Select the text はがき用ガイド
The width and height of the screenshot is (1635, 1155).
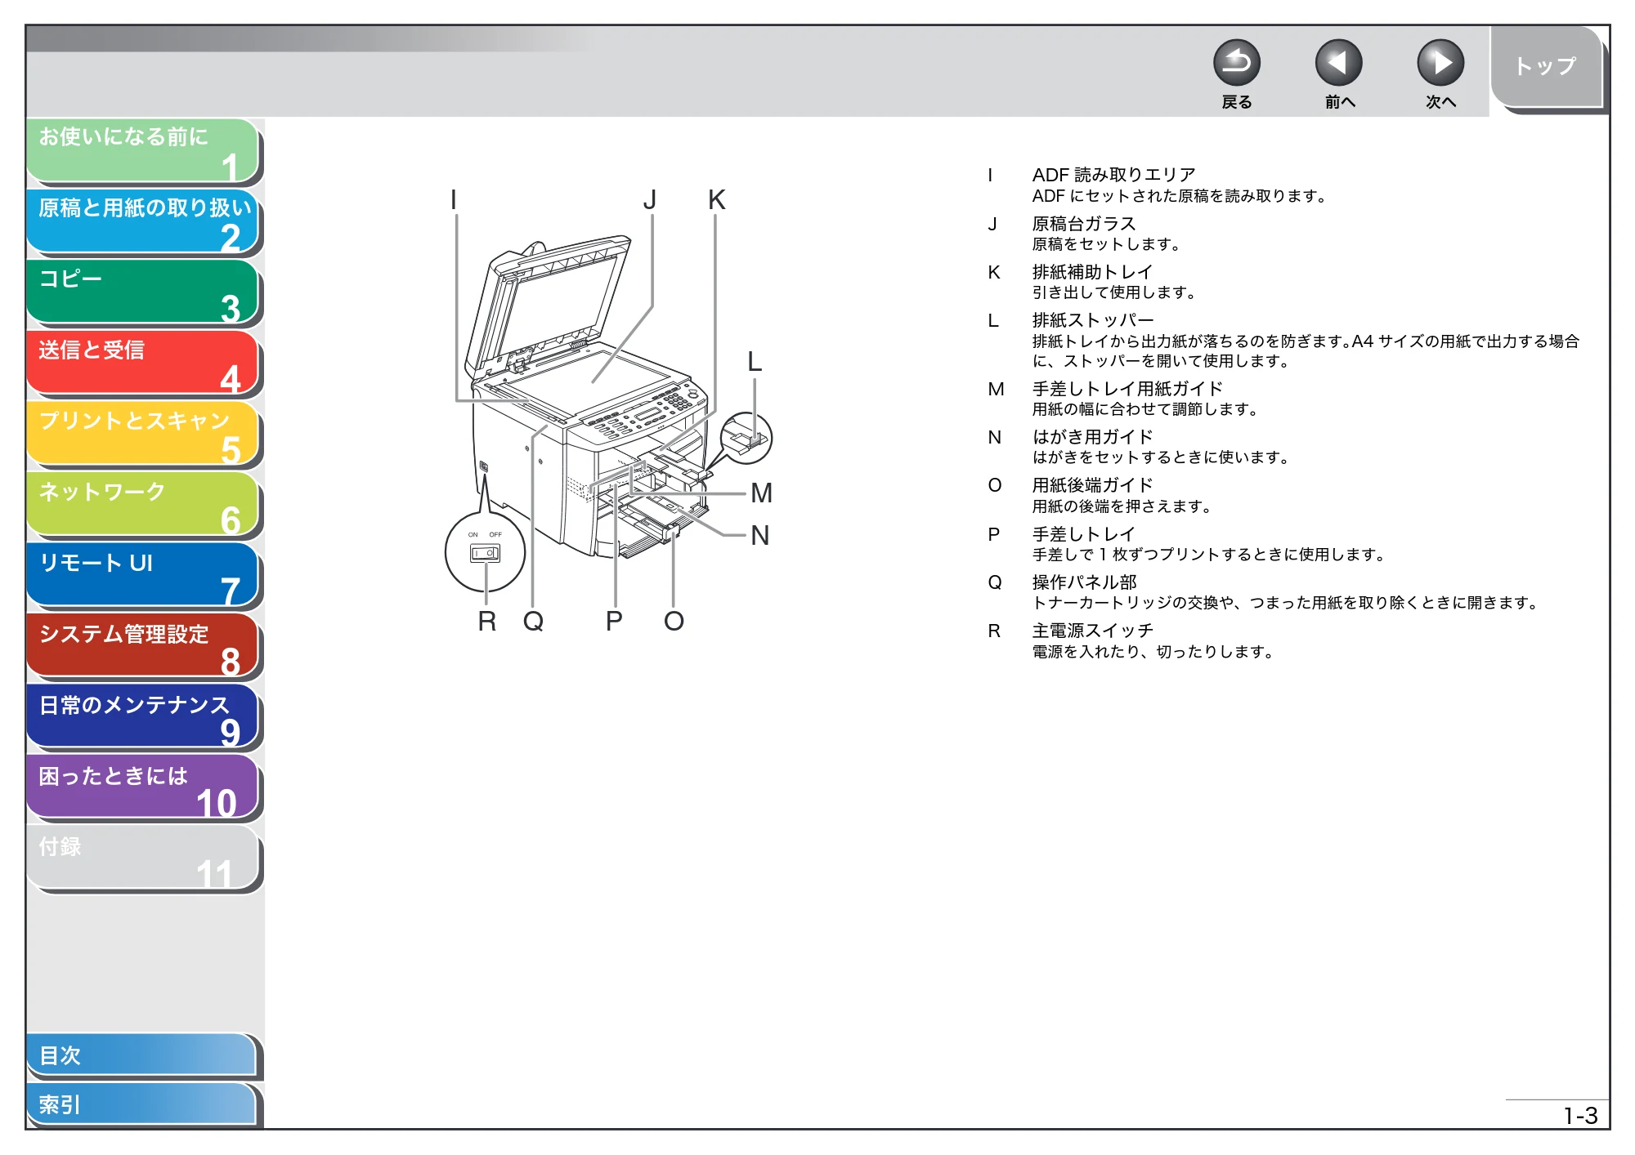1092,437
